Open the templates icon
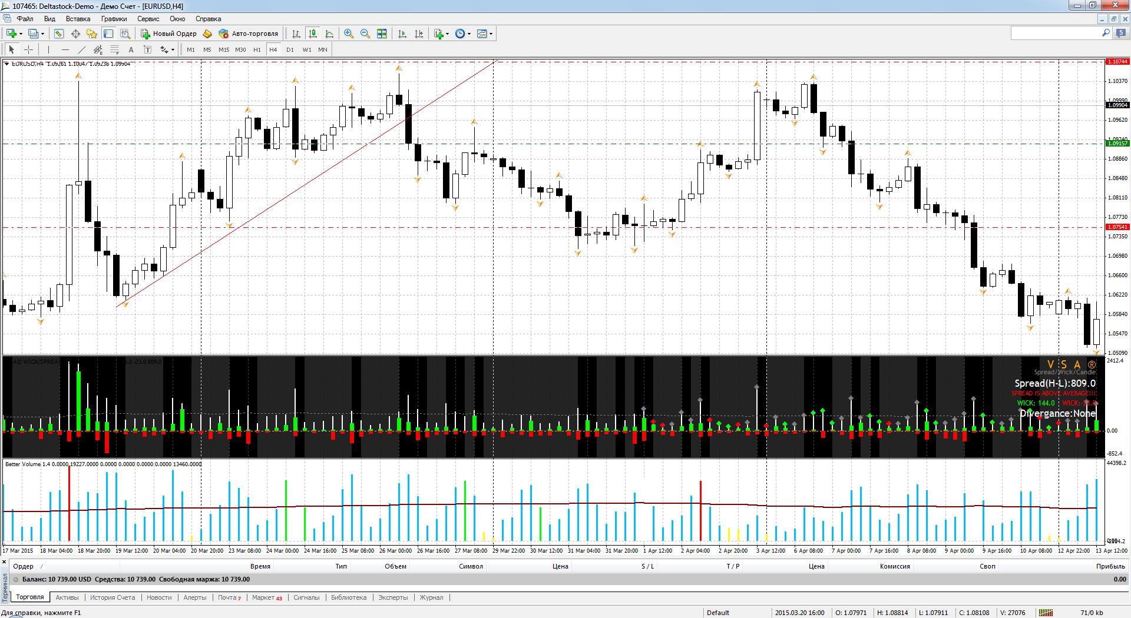This screenshot has width=1131, height=618. [x=482, y=34]
